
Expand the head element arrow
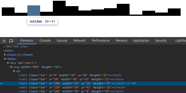click(x=5, y=55)
